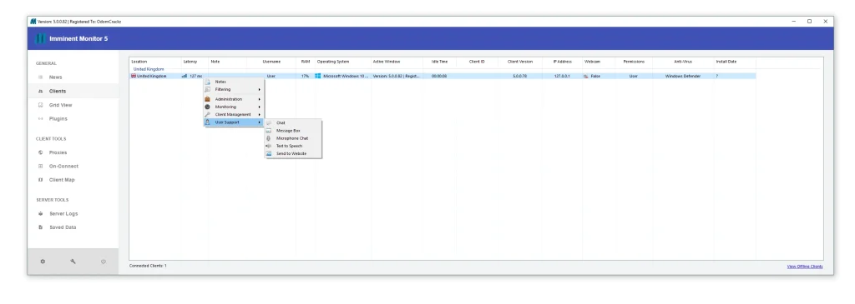Click the 5.0.0.70 client version cell

519,76
